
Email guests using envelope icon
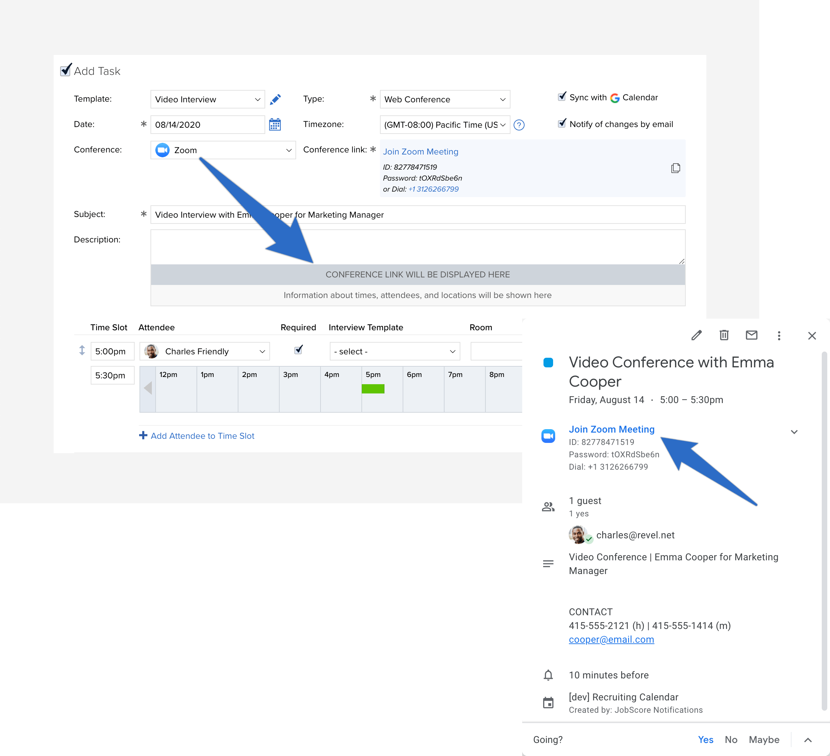coord(751,335)
